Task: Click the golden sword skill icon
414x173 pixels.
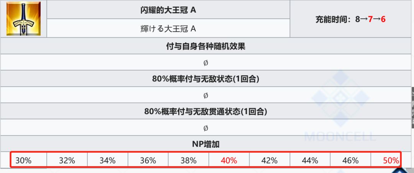Action: (x=23, y=18)
